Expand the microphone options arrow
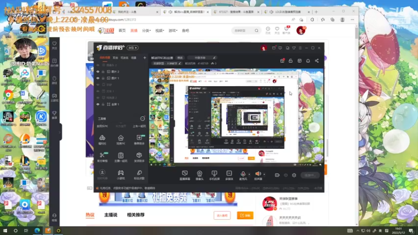The width and height of the screenshot is (418, 235). pos(249,174)
